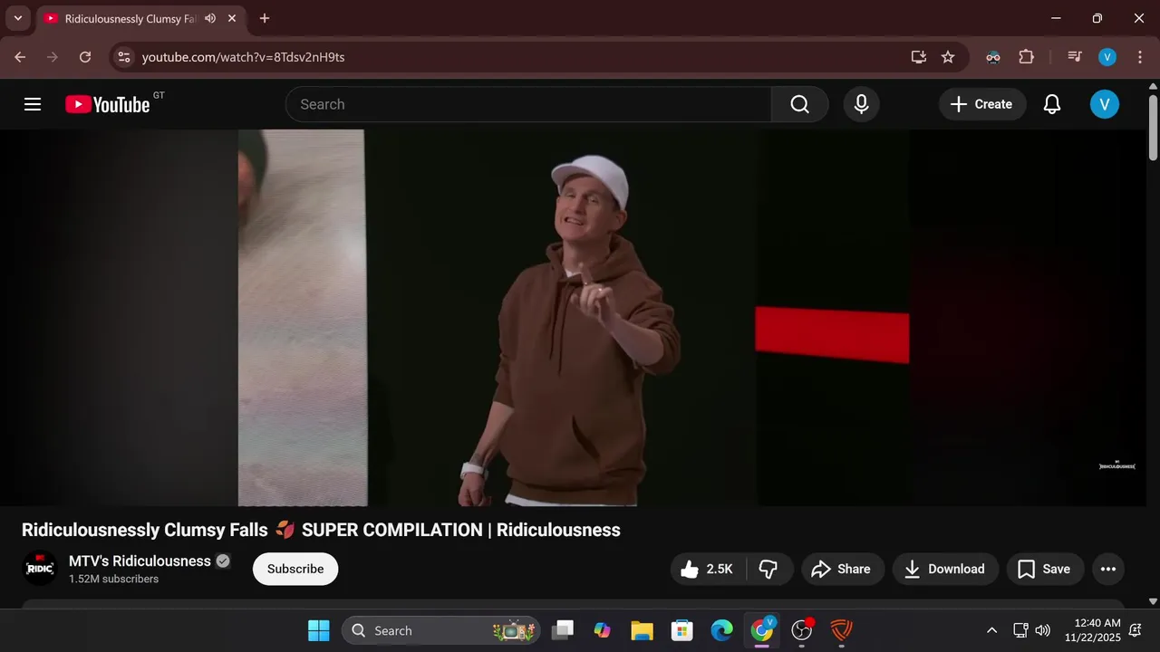Expand the tab search dropdown arrow
Image resolution: width=1160 pixels, height=652 pixels.
(x=17, y=18)
